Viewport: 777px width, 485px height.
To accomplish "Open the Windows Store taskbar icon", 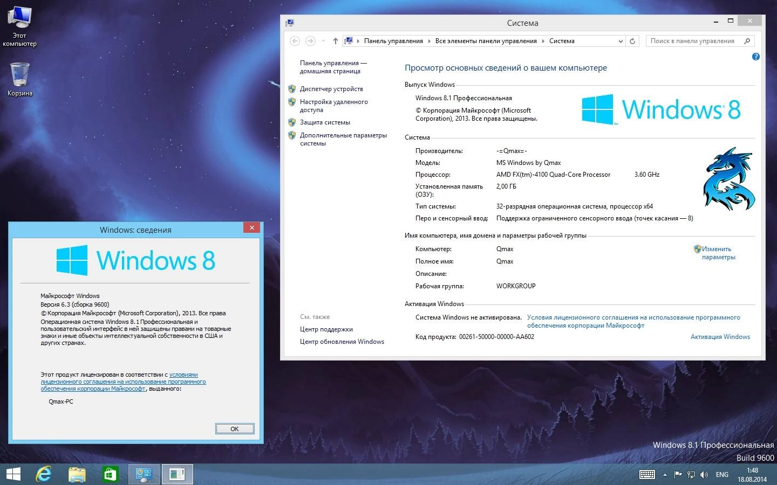I will point(110,474).
